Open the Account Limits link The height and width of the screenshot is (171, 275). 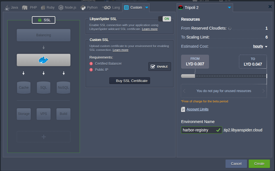pos(197,109)
